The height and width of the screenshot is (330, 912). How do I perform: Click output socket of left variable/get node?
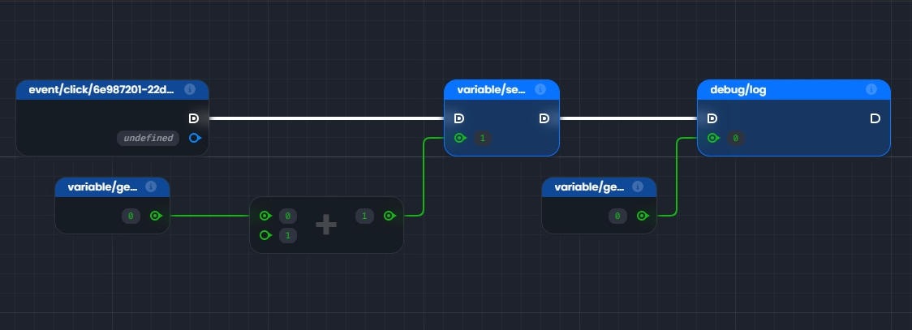click(x=156, y=216)
